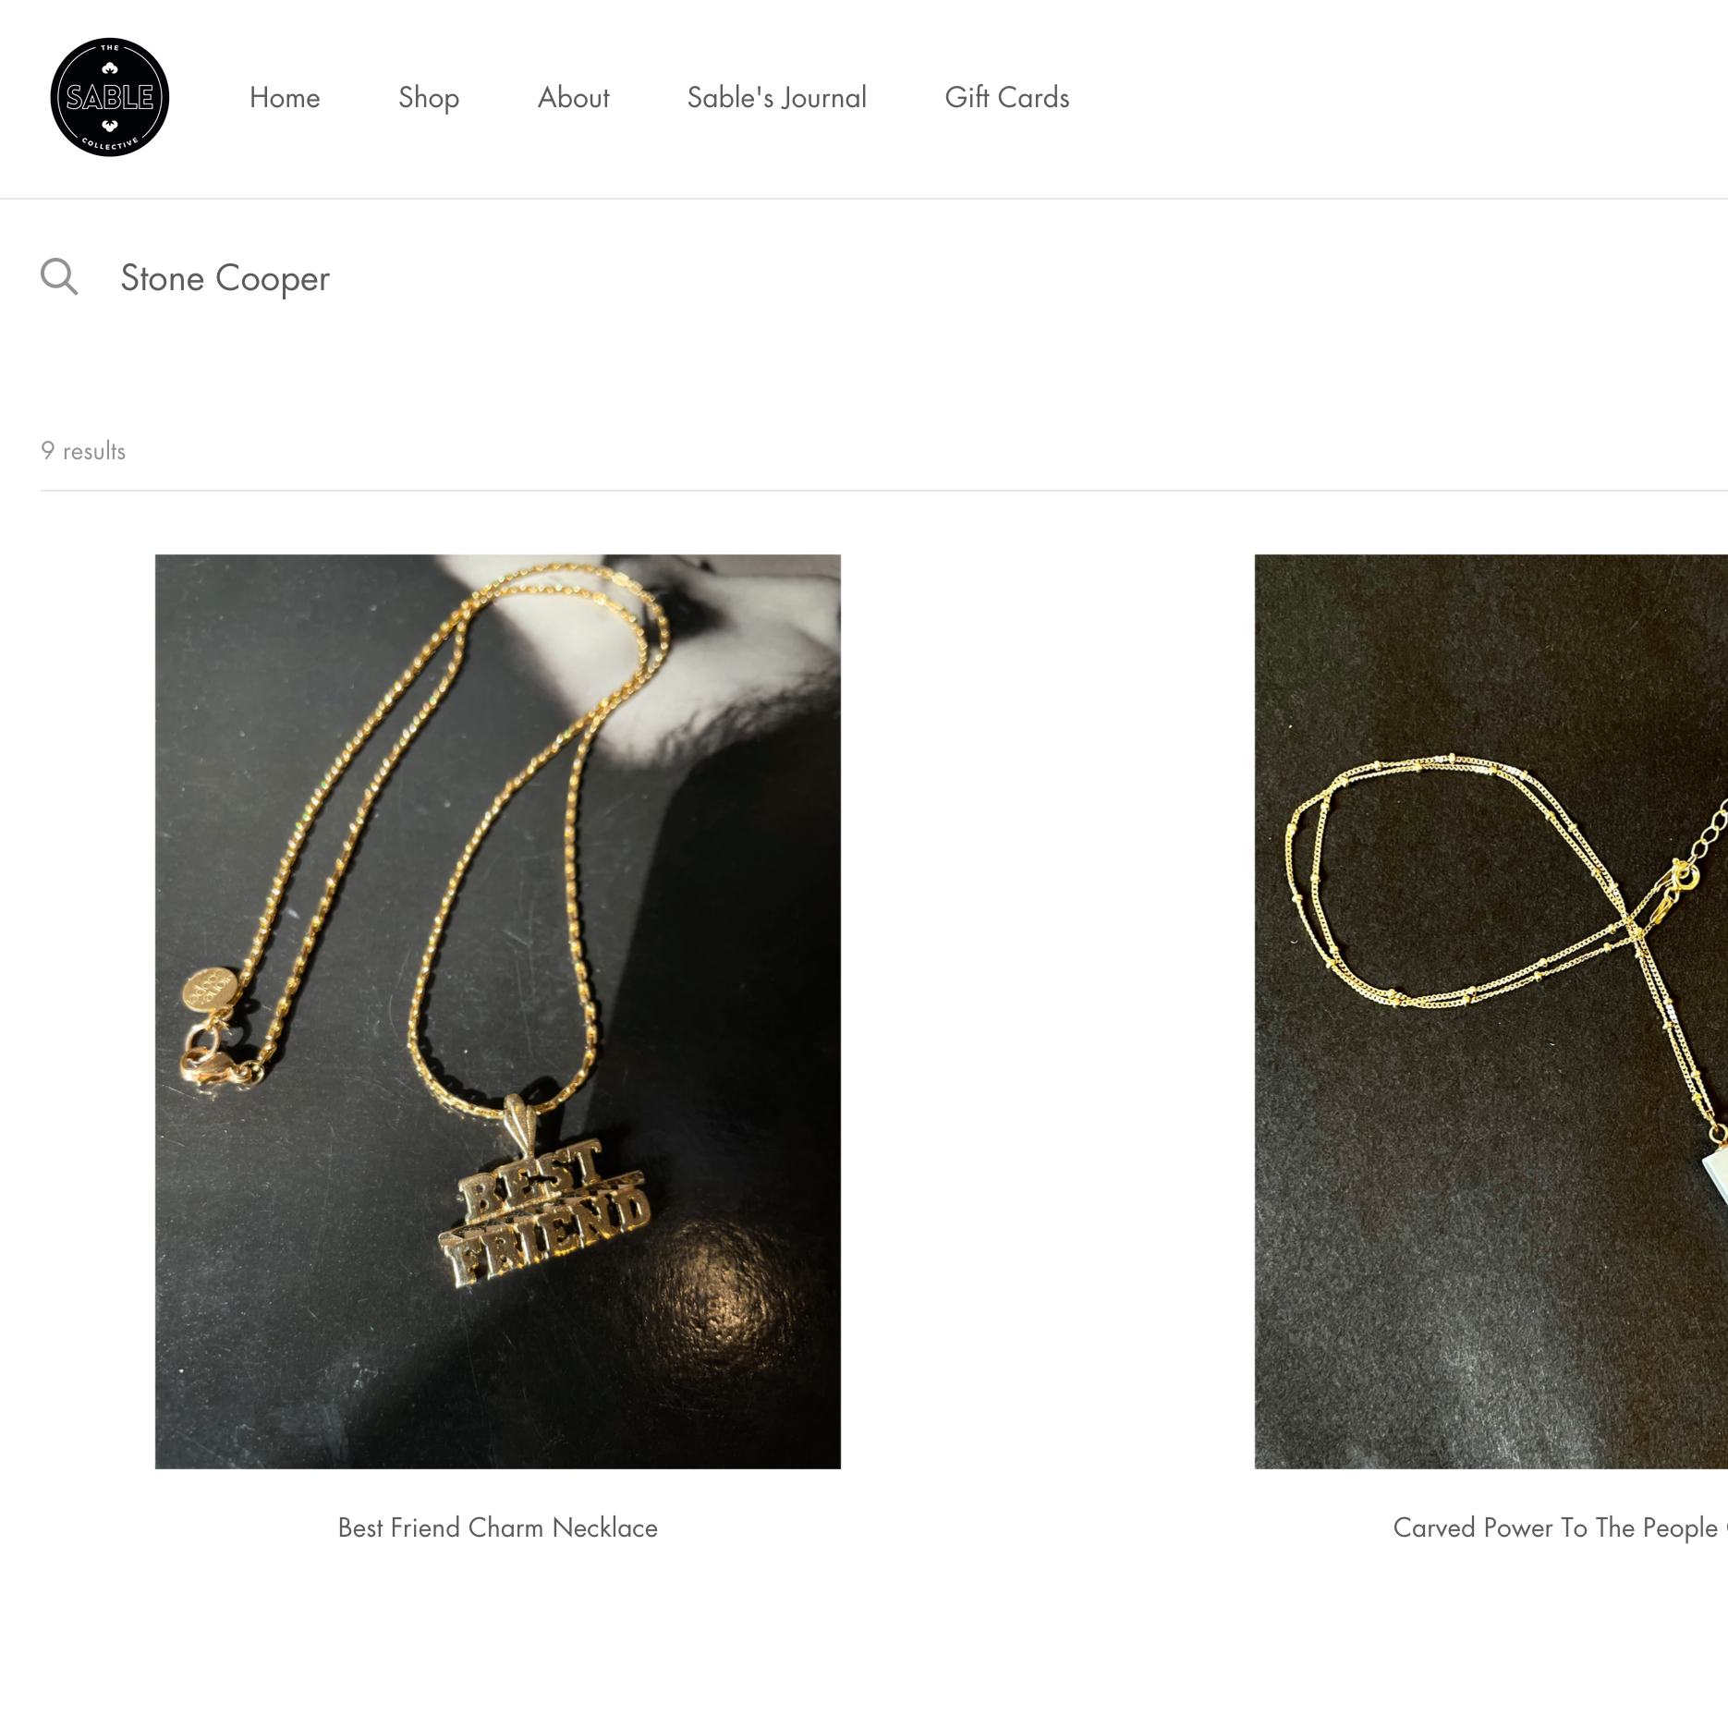Screen dimensions: 1728x1728
Task: Click the Best Friend Charm Necklace title
Action: point(497,1527)
